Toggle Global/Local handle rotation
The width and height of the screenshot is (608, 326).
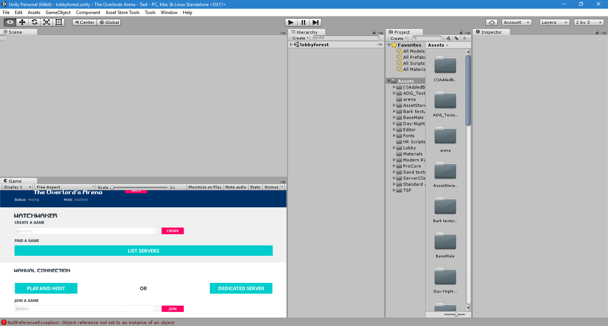click(109, 22)
